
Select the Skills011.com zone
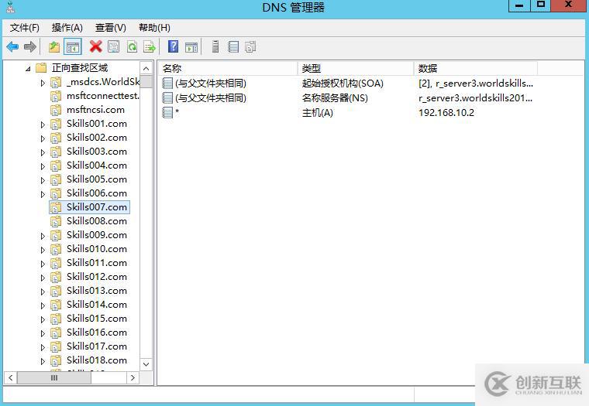coord(97,263)
